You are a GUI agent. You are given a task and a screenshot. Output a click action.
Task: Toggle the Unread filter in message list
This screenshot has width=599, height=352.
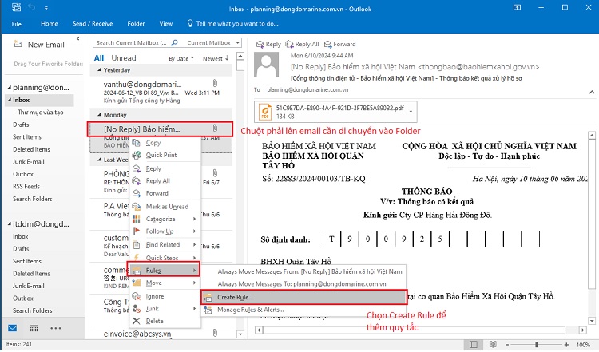point(124,58)
